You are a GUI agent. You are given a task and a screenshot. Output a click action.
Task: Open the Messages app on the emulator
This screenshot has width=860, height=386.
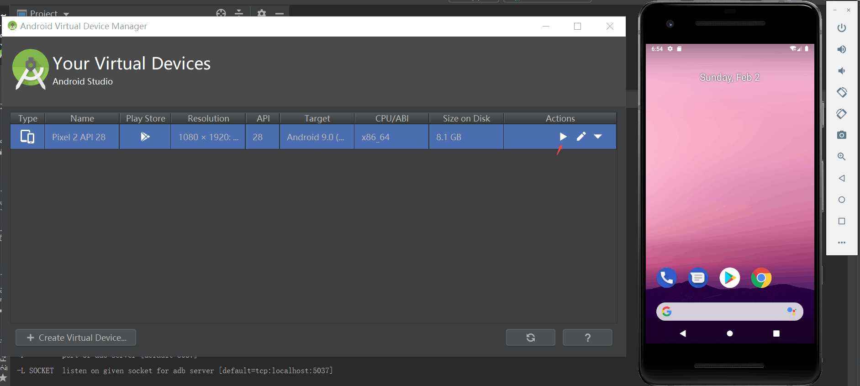pos(698,278)
